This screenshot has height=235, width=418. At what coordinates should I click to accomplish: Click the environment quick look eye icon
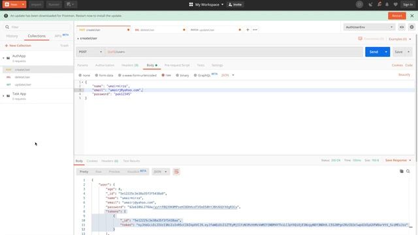tap(402, 27)
